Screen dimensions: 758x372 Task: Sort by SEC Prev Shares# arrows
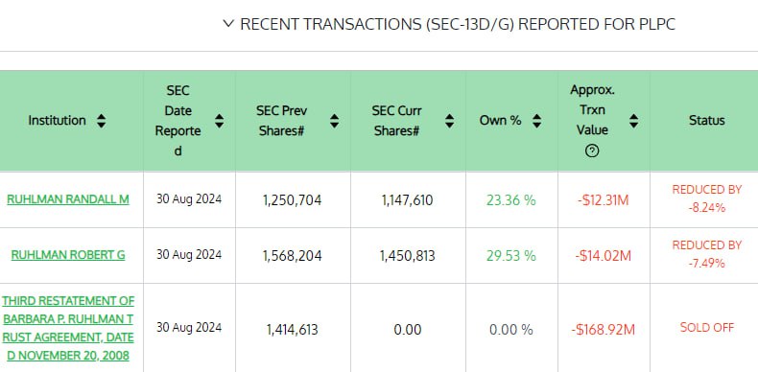(334, 121)
